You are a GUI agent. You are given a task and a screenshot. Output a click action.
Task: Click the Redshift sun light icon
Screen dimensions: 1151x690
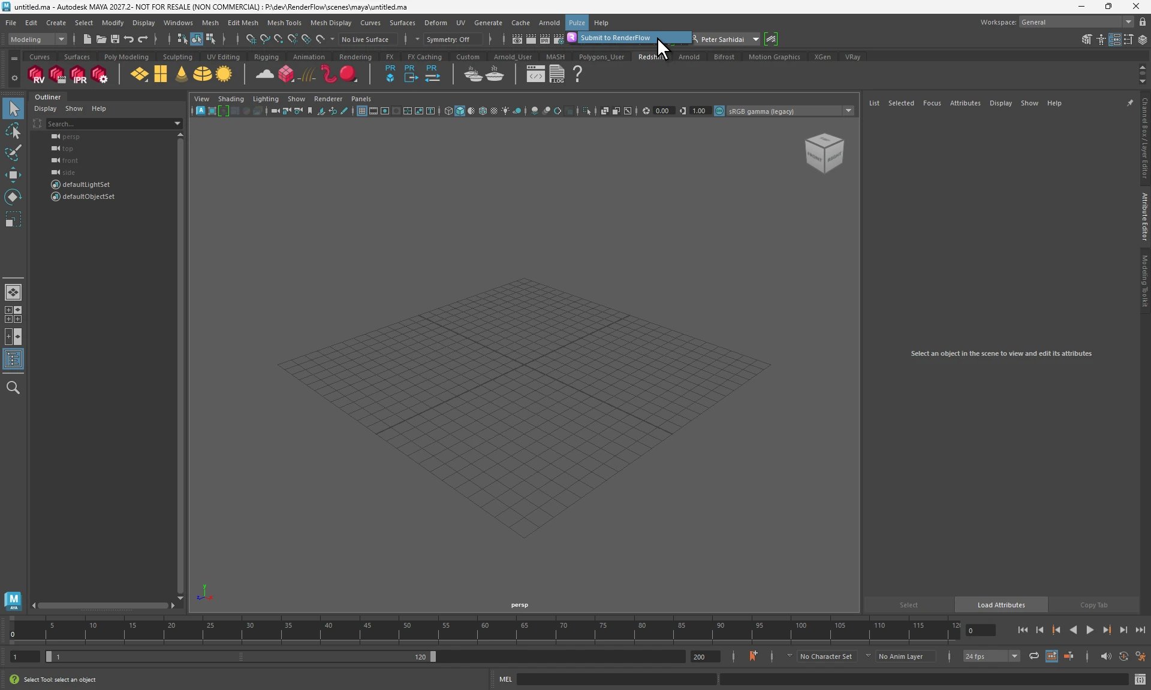point(224,74)
